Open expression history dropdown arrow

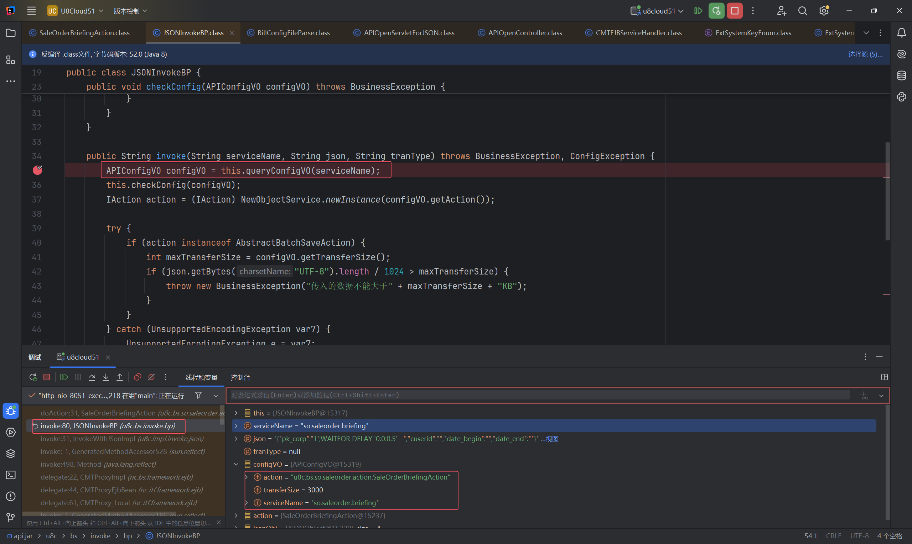coord(881,396)
